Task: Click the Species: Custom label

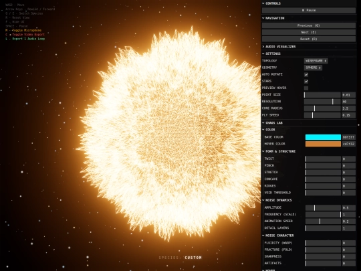Action: coord(180,258)
